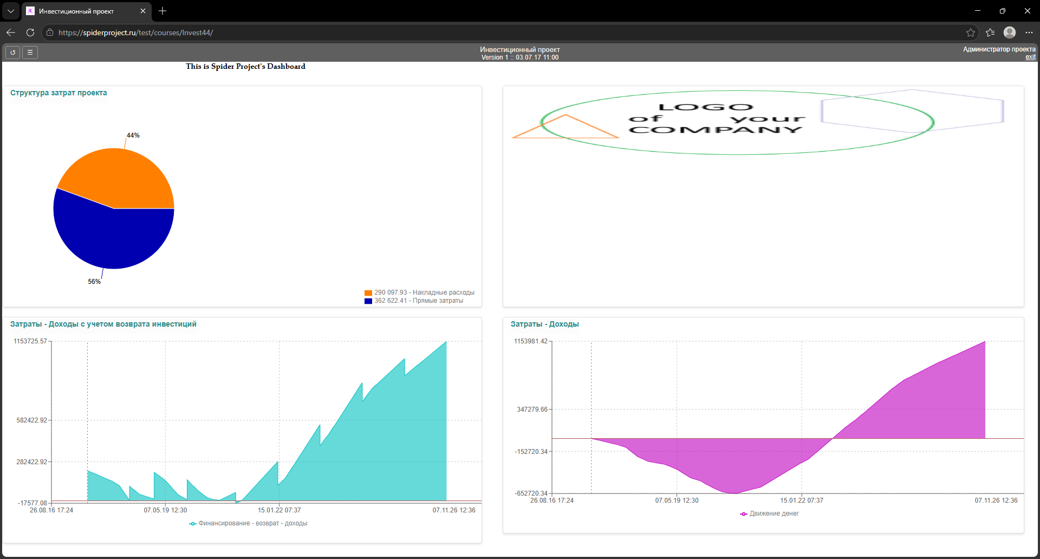Viewport: 1040px width, 559px height.
Task: Open the browser profile avatar
Action: tap(1010, 32)
